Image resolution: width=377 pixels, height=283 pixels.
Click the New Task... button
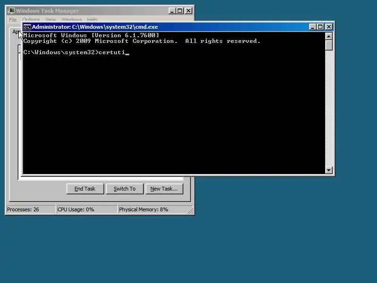coord(164,189)
